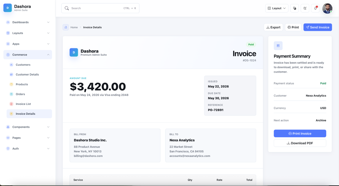The height and width of the screenshot is (186, 339).
Task: Click the Invoice List red document icon
Action: tap(12, 104)
